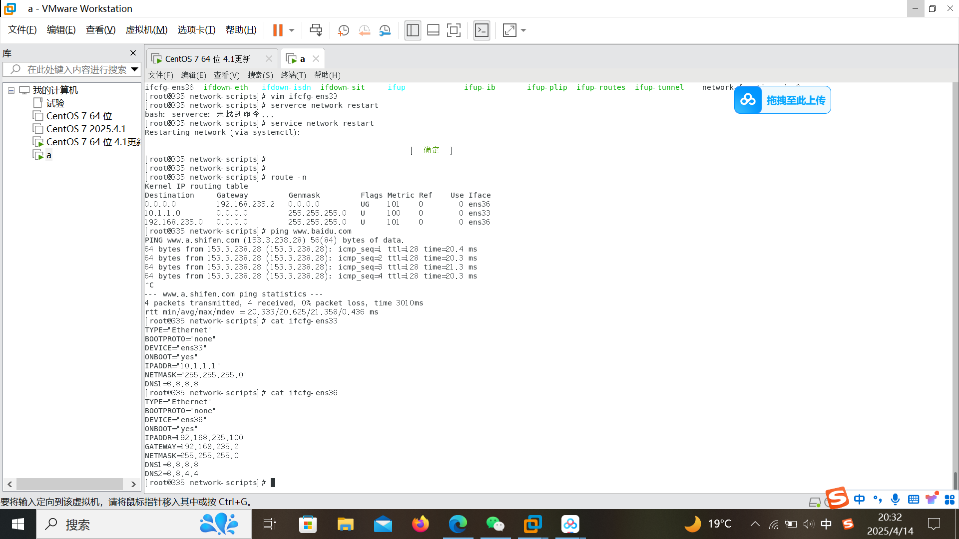Open the terminal 终端(T) menu
The image size is (959, 539).
(x=293, y=75)
